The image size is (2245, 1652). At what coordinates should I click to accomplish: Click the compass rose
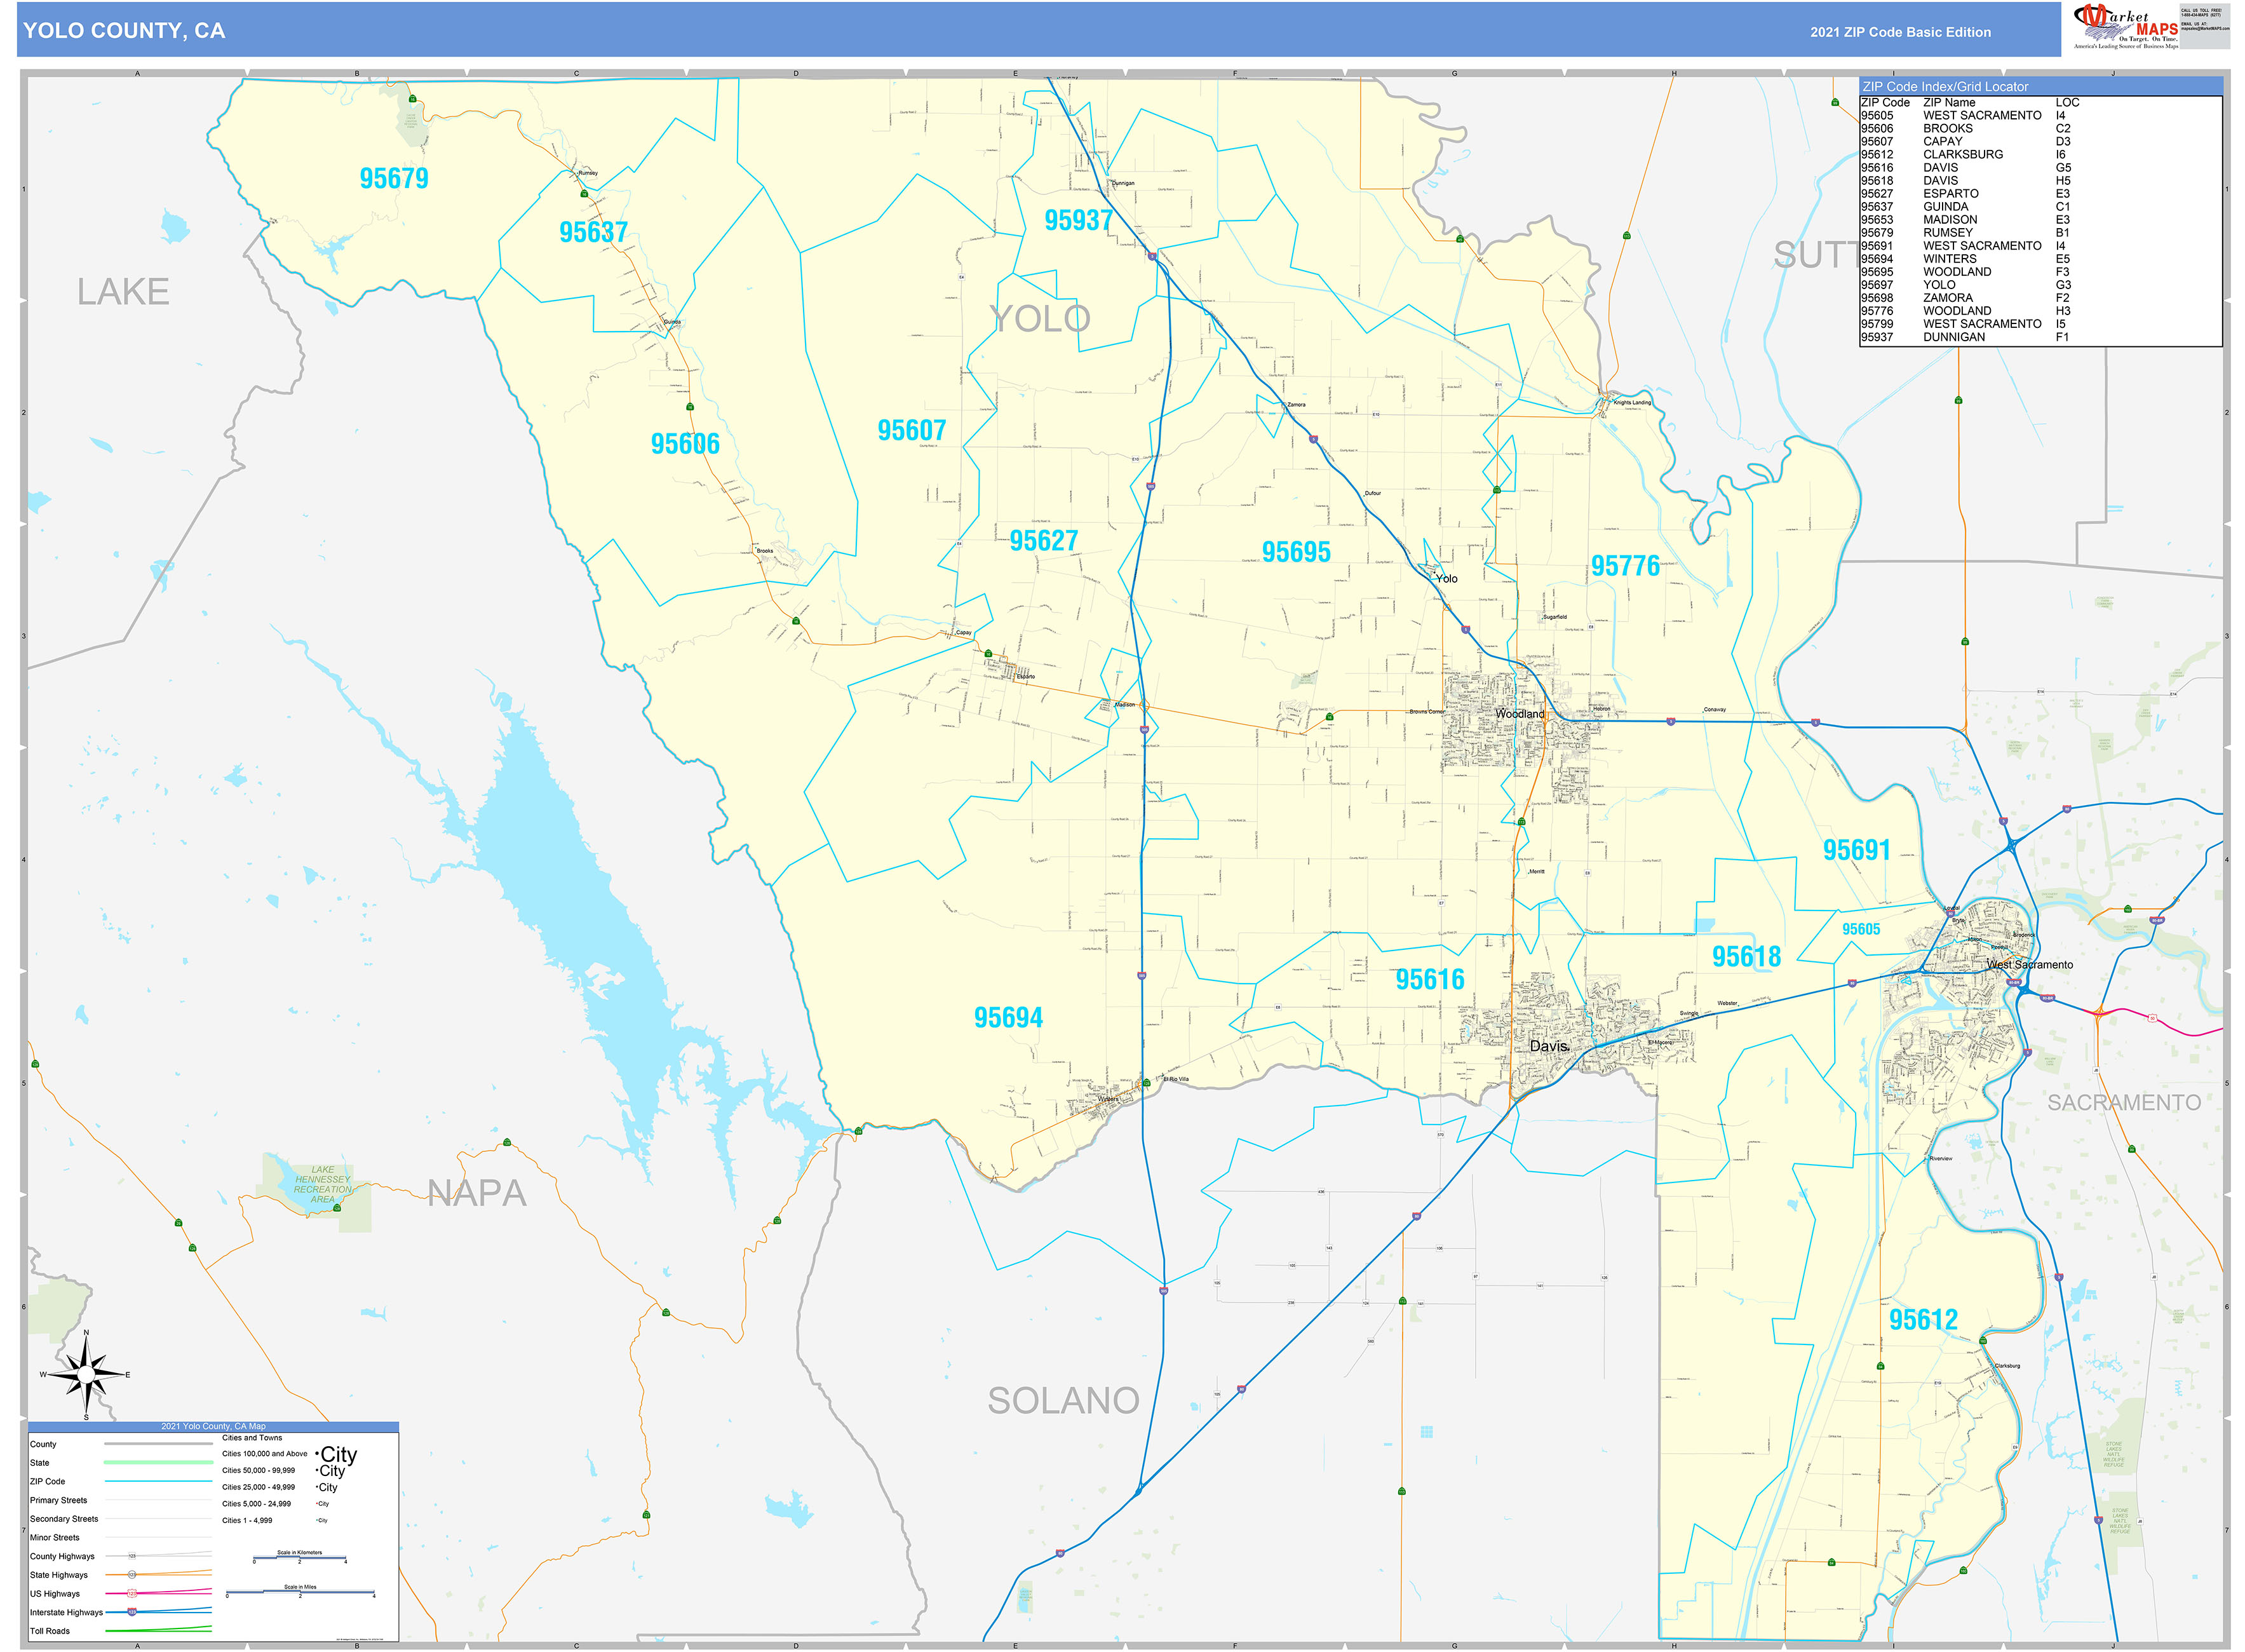86,1375
